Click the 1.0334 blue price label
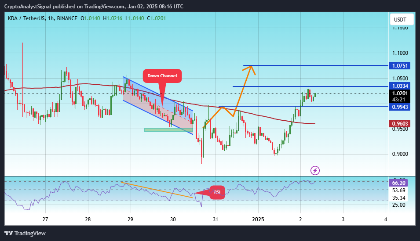 [400, 86]
